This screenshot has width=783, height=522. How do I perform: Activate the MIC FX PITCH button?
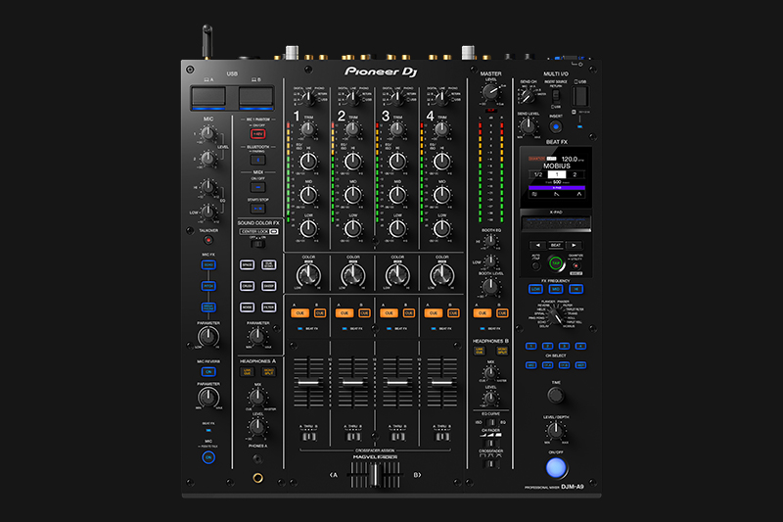(208, 286)
